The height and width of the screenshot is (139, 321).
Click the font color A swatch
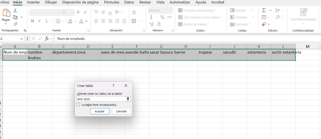click(x=81, y=21)
